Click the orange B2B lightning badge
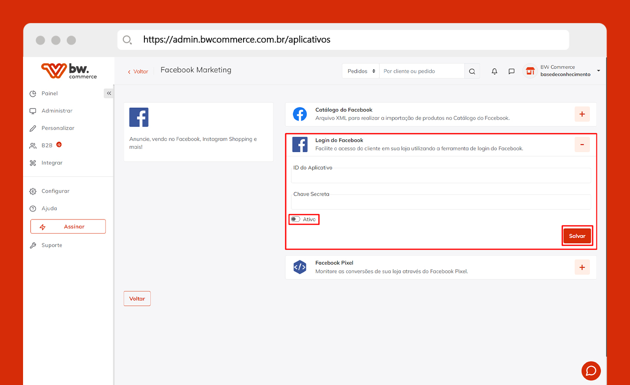630x385 pixels. (x=59, y=145)
